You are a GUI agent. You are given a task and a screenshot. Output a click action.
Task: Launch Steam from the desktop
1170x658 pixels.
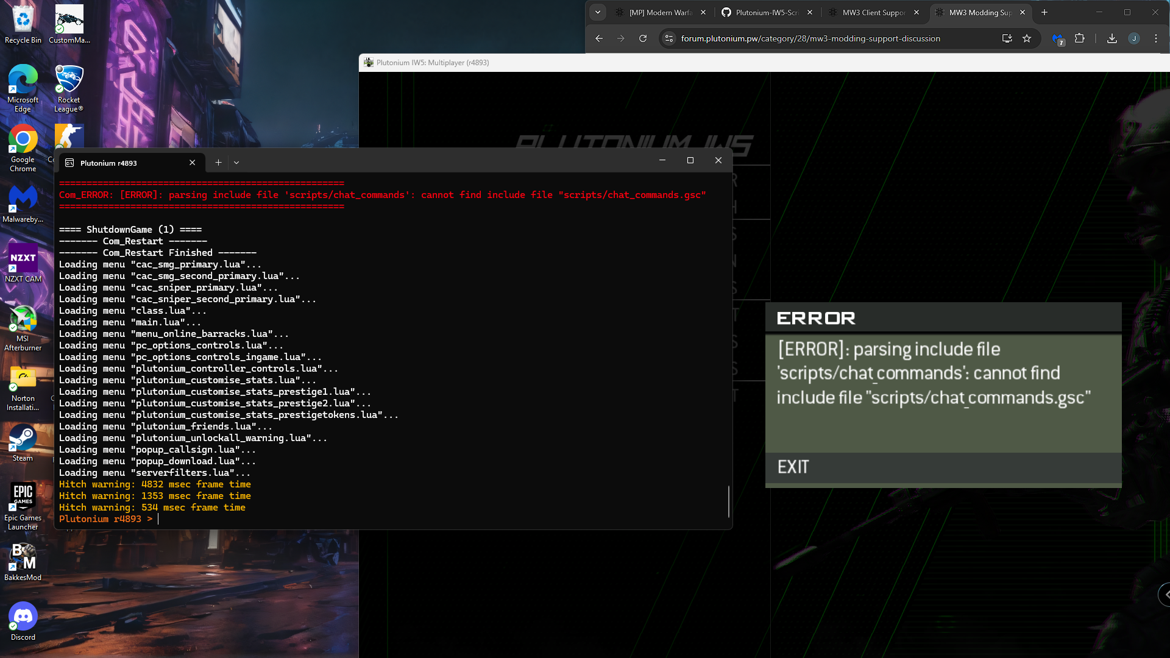coord(23,442)
